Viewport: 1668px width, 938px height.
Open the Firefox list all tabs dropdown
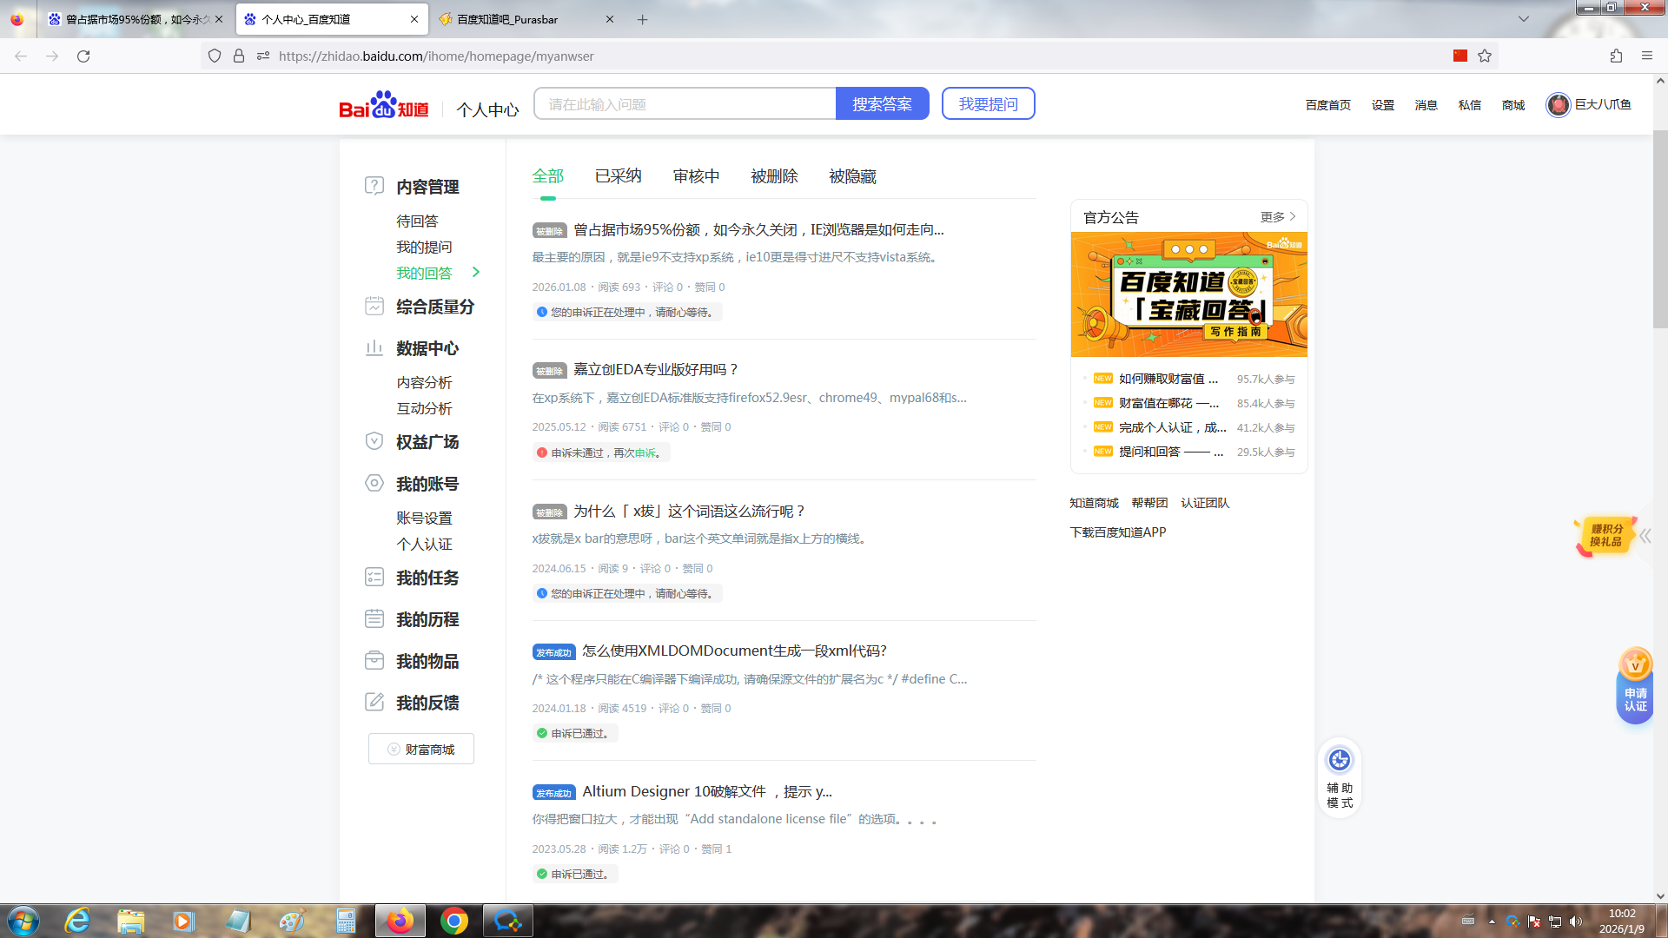tap(1523, 19)
